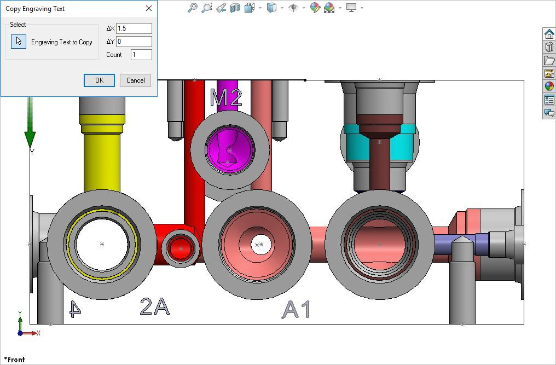
Task: Open the Design Library in task pane
Action: 549,47
